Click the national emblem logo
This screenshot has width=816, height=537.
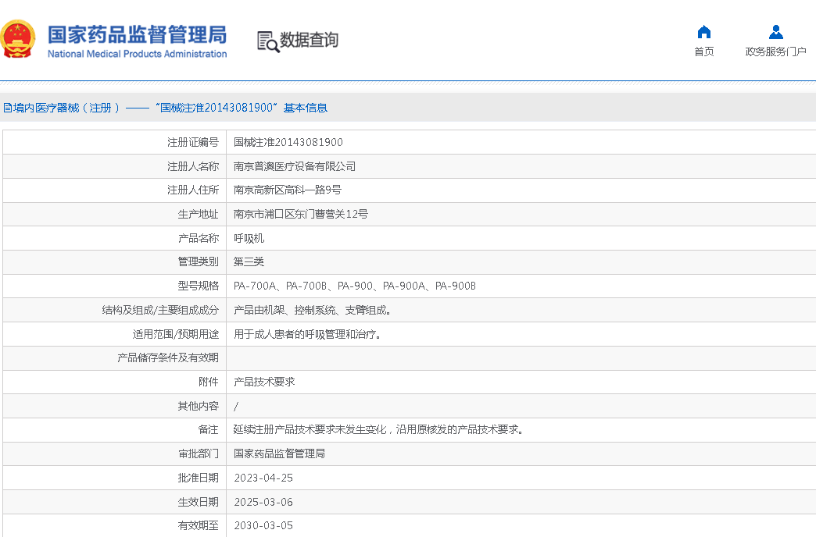pos(19,40)
